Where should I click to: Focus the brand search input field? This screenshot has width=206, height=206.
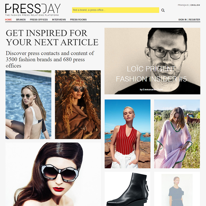115,10
